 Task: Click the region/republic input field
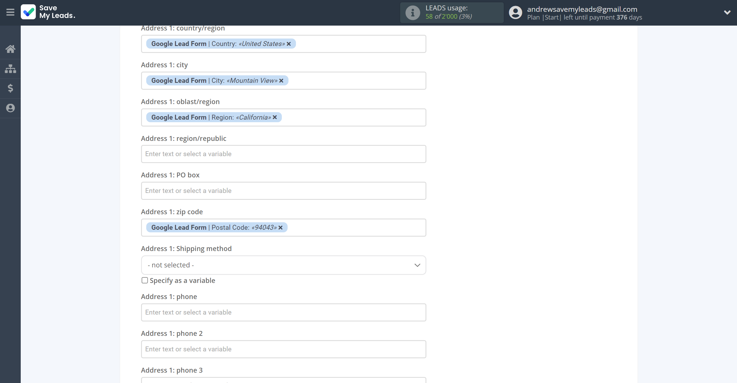point(283,154)
